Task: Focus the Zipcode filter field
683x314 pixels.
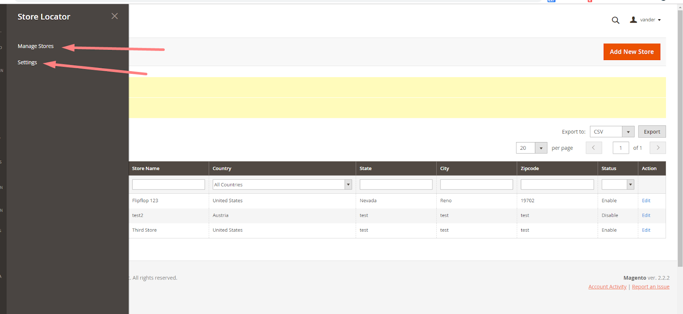Action: (557, 184)
